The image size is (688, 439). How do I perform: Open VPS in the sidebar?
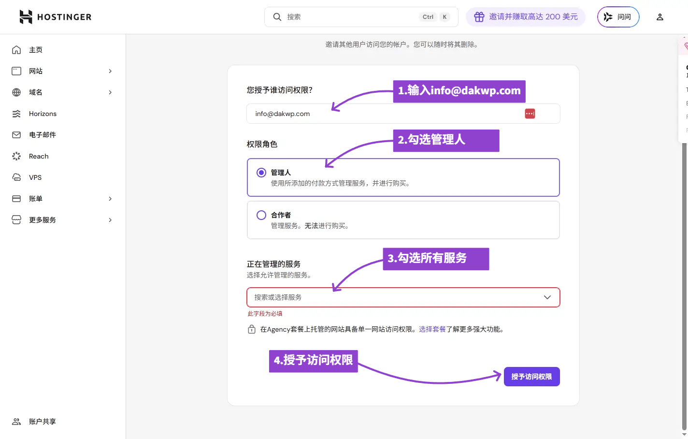tap(35, 177)
